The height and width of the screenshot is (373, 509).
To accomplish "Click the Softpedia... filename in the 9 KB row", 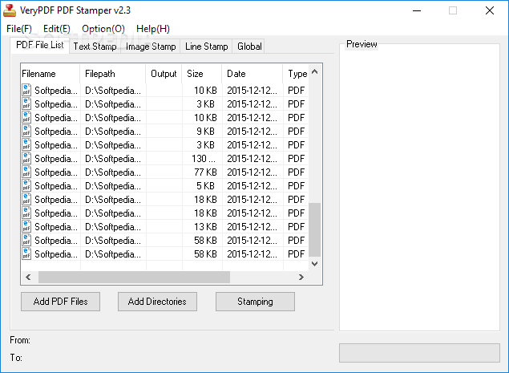I will coord(56,132).
